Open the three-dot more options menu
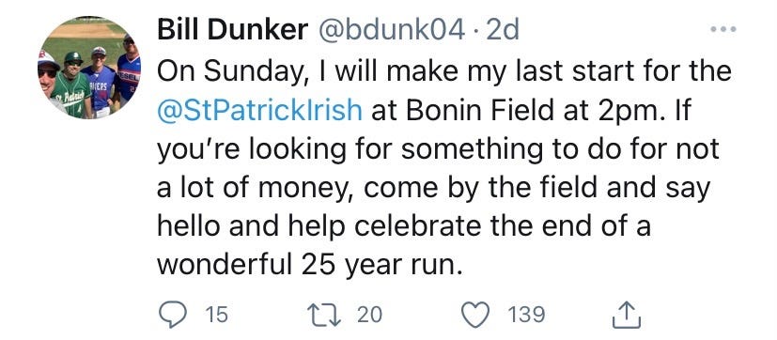This screenshot has height=340, width=777. (723, 29)
